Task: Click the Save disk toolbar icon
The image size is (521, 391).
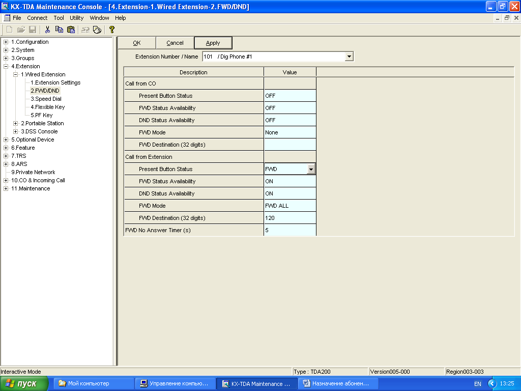Action: (x=33, y=30)
